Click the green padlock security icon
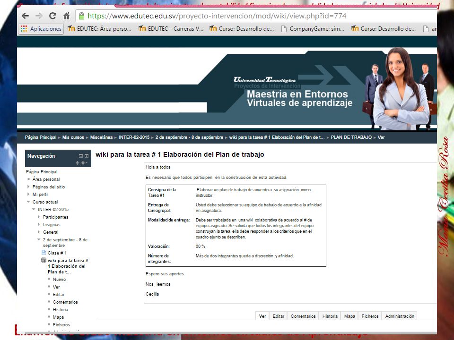 tap(82, 16)
